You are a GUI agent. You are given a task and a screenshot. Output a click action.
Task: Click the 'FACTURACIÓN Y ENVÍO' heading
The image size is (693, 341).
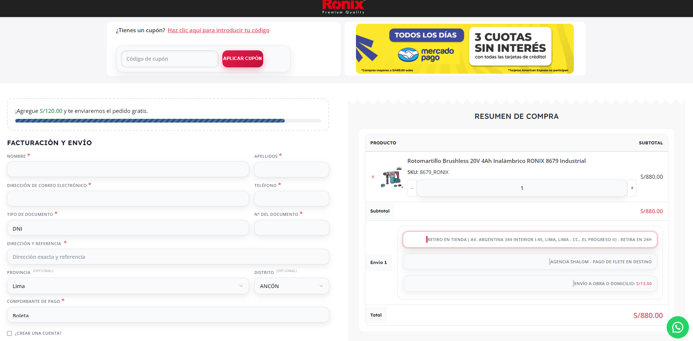tap(49, 143)
